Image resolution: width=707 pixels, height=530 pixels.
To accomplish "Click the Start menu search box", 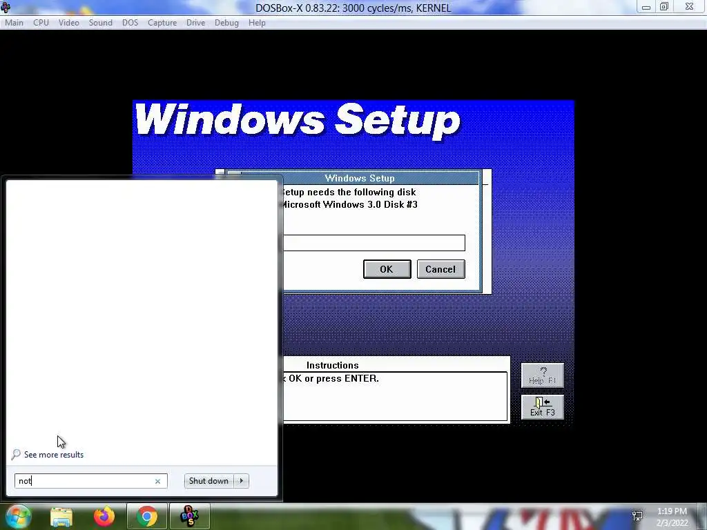I will (x=90, y=481).
